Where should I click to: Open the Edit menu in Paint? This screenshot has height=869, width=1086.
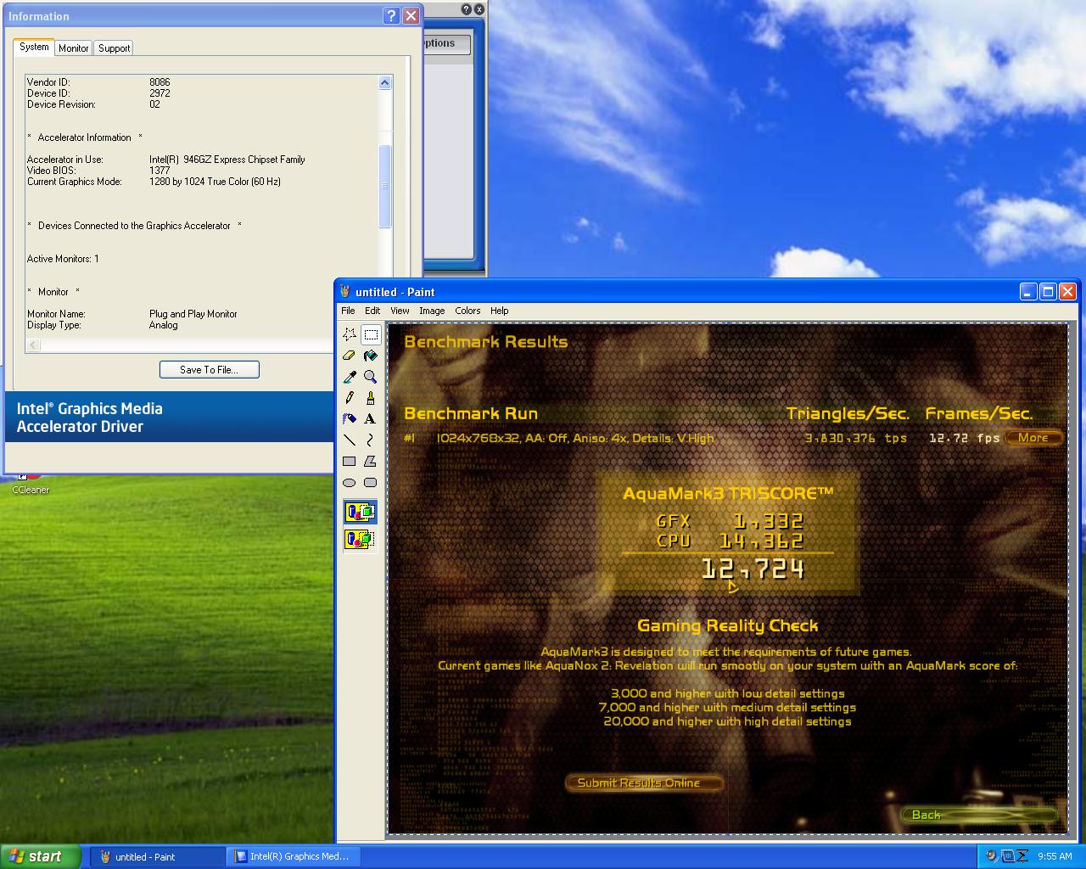click(x=372, y=311)
